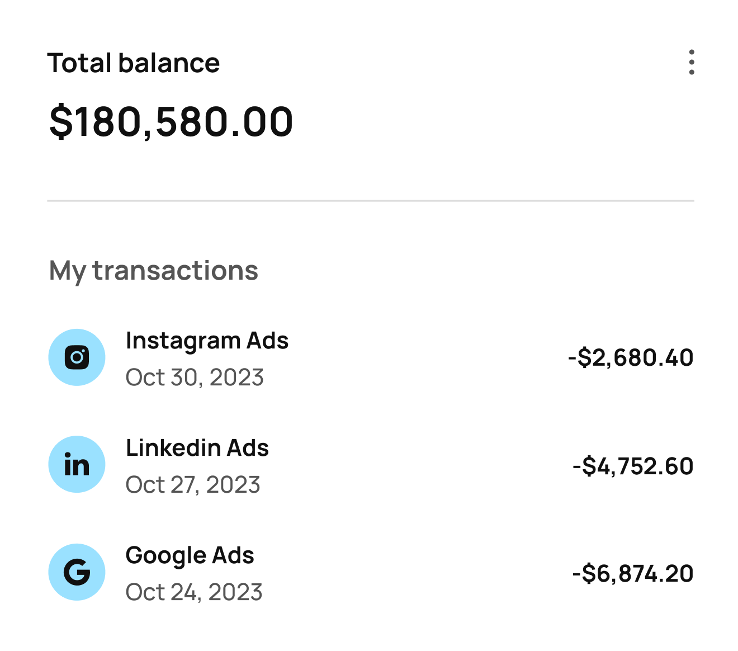738x651 pixels.
Task: Open the Instagram Ads transaction title
Action: tap(207, 341)
